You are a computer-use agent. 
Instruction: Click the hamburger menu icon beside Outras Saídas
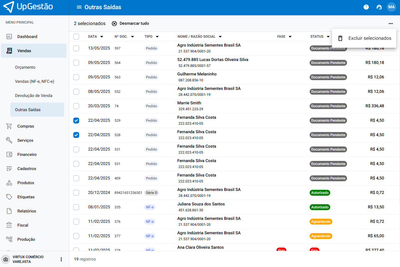tap(79, 7)
